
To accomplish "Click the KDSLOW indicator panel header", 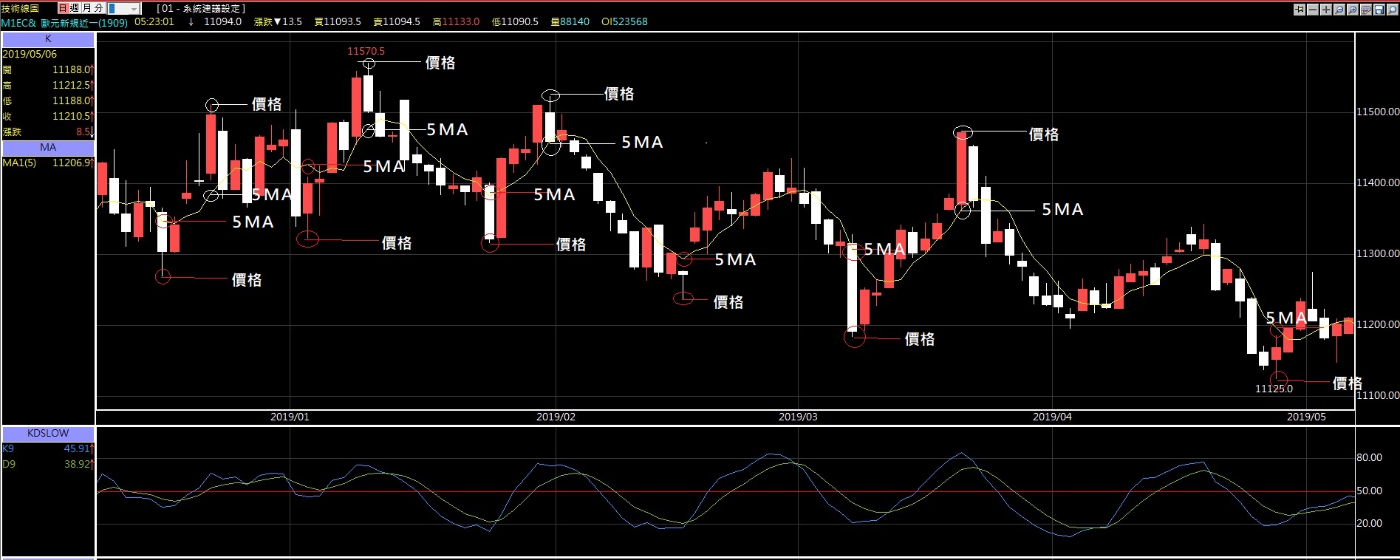I will click(48, 433).
